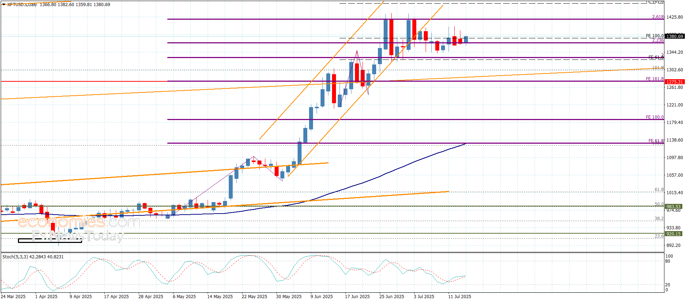Image resolution: width=687 pixels, height=301 pixels.
Task: Click the 80 level on Stochastic scale
Action: [668, 261]
